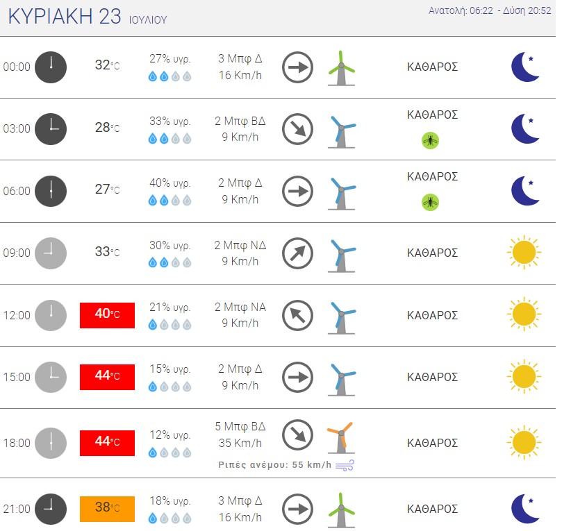Click the moon icon in the 21:00 row
The image size is (571, 531).
524,508
